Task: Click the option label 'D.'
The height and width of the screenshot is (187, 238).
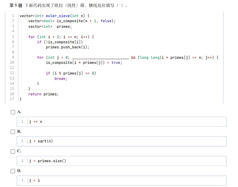Action: (x=19, y=171)
